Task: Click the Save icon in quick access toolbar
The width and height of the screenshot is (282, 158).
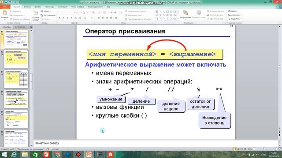Action: 6,2
